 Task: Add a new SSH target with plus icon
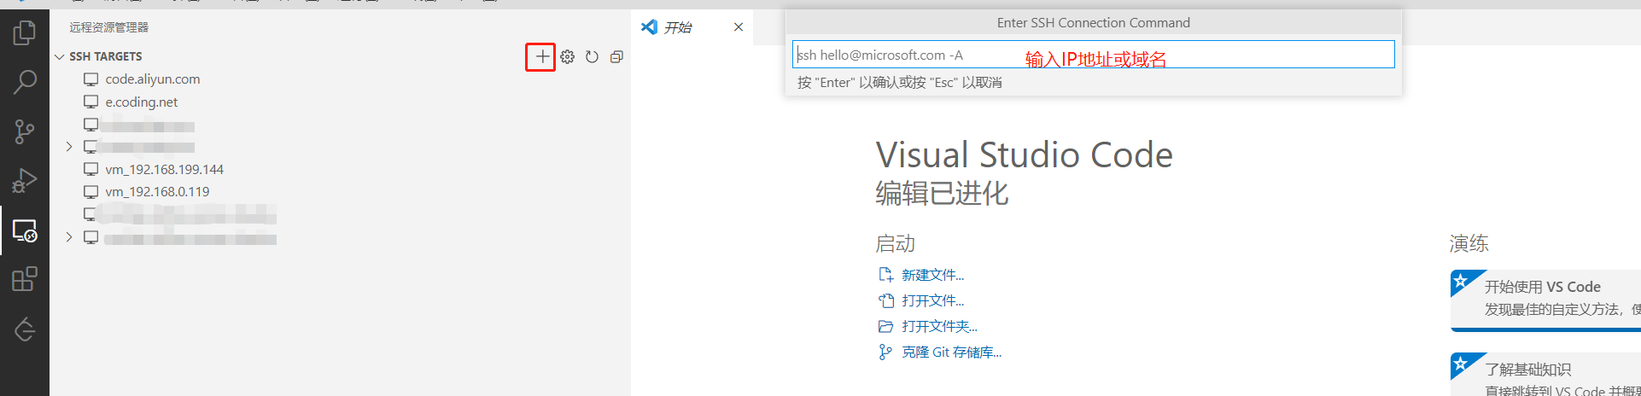[x=541, y=57]
